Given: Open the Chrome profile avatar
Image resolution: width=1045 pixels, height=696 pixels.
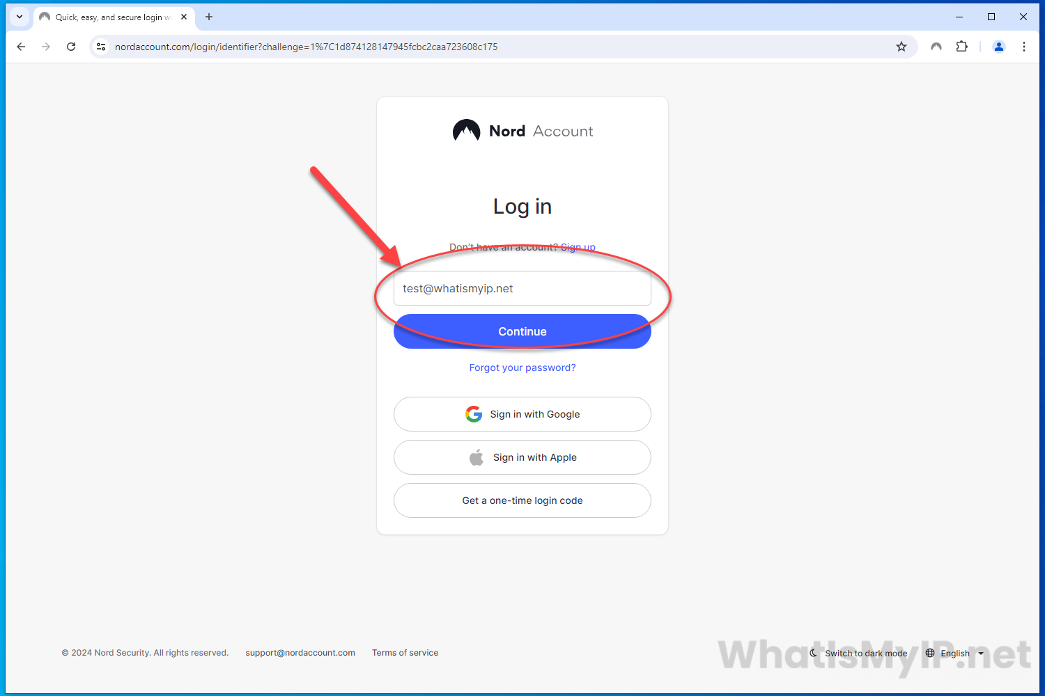Looking at the screenshot, I should point(998,47).
